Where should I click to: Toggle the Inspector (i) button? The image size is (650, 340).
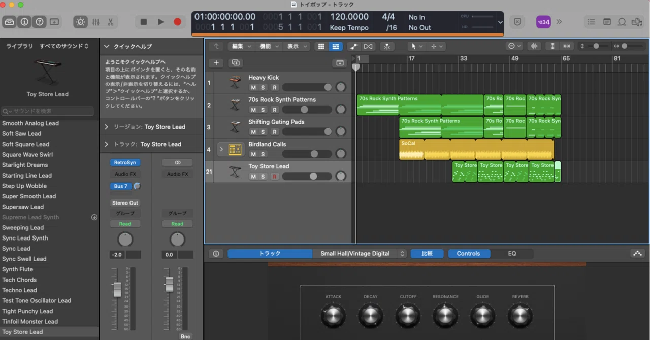tap(24, 22)
